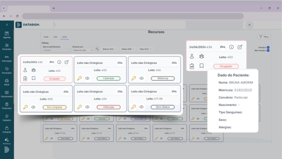Screen dimensions: 282x159
Task: Open the browser tab list chevron
Action: [4, 8]
